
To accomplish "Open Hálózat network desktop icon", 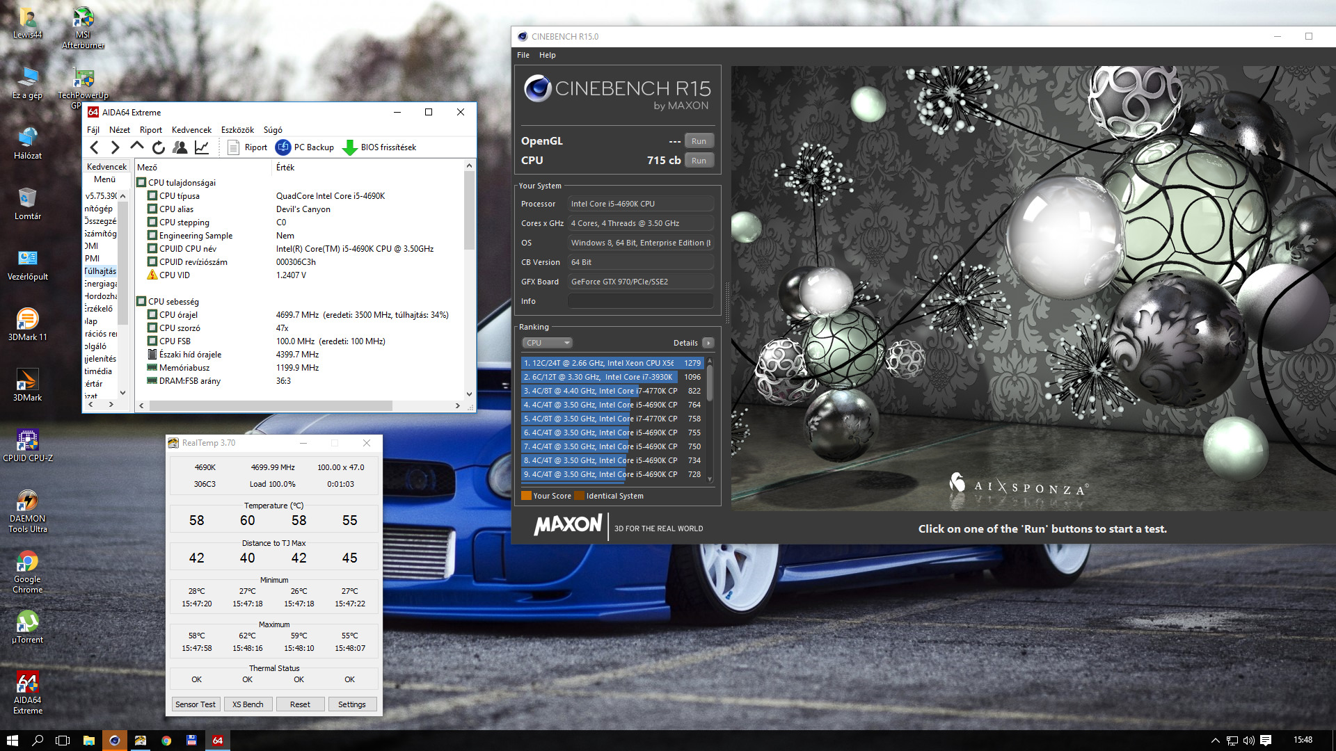I will pos(27,143).
